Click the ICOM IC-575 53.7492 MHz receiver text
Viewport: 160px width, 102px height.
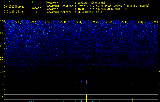(x=102, y=9)
